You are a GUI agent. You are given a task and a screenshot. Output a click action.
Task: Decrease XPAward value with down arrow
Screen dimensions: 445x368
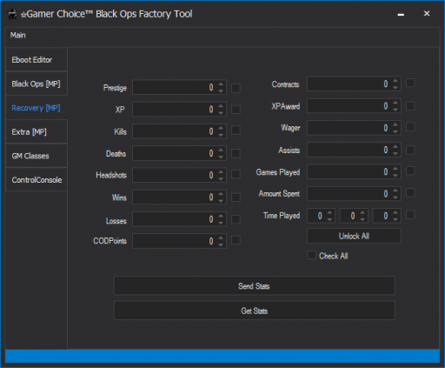pos(395,110)
